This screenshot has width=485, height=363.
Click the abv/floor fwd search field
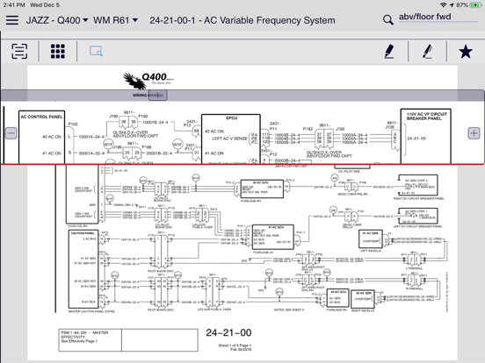(x=438, y=17)
